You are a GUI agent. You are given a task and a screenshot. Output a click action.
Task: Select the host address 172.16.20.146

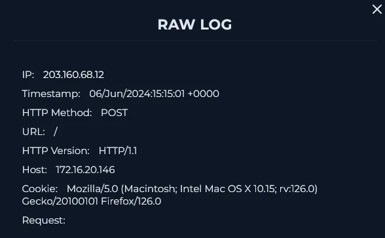(85, 170)
